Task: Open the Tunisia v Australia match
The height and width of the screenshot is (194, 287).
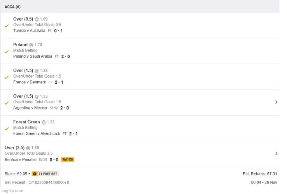Action: click(29, 31)
